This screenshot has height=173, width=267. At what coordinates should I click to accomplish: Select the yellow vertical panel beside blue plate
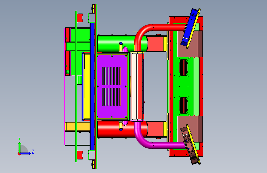tap(87, 86)
